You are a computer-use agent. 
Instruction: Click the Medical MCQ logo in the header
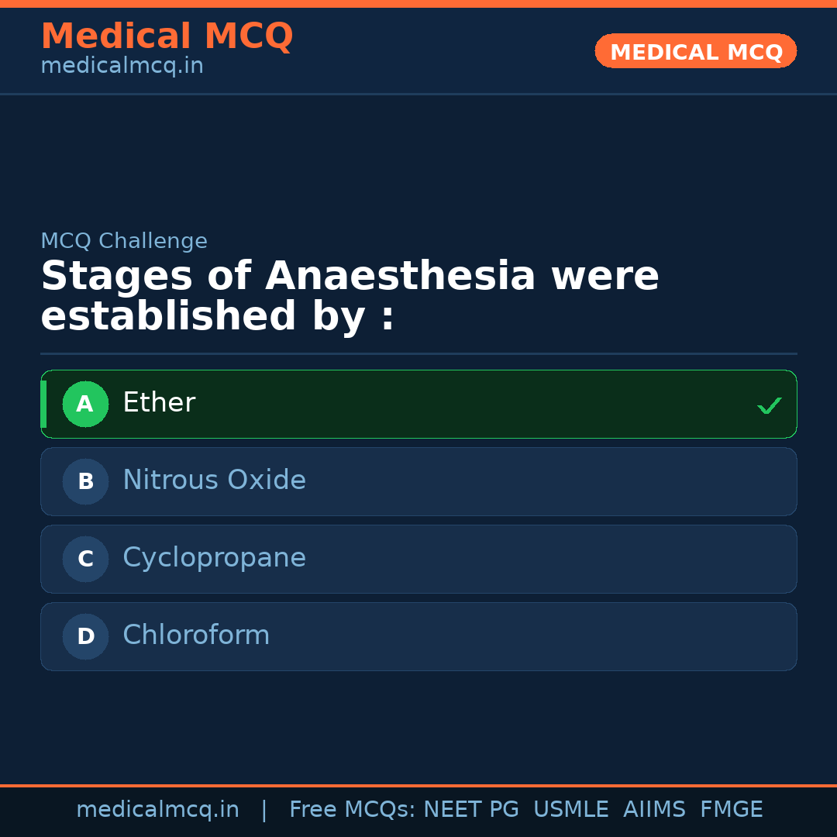click(167, 36)
